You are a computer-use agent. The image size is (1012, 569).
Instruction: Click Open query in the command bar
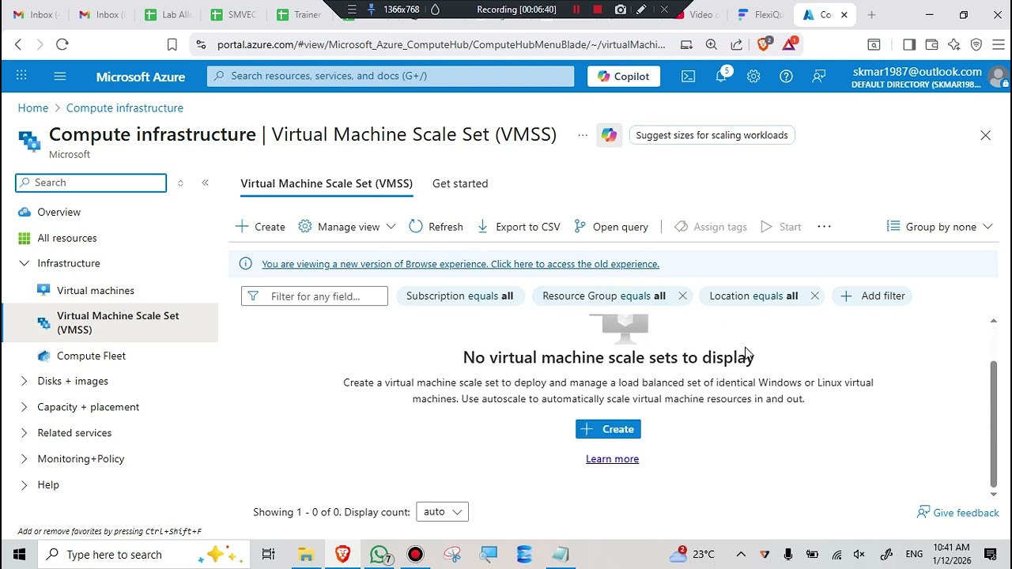(611, 227)
